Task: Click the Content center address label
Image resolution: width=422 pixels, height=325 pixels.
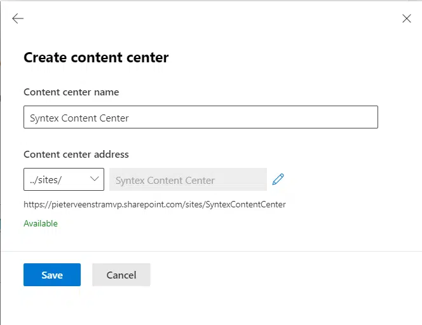Action: 76,155
